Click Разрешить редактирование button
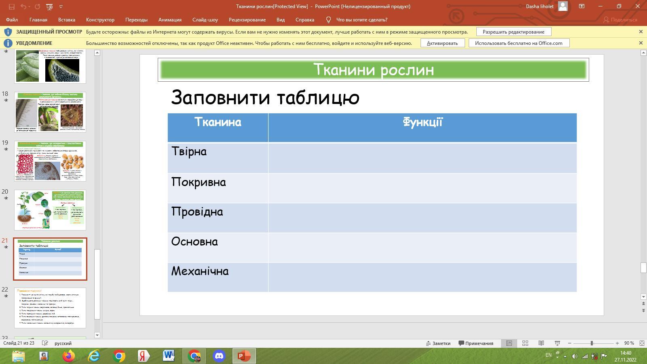The image size is (647, 364). click(x=514, y=32)
